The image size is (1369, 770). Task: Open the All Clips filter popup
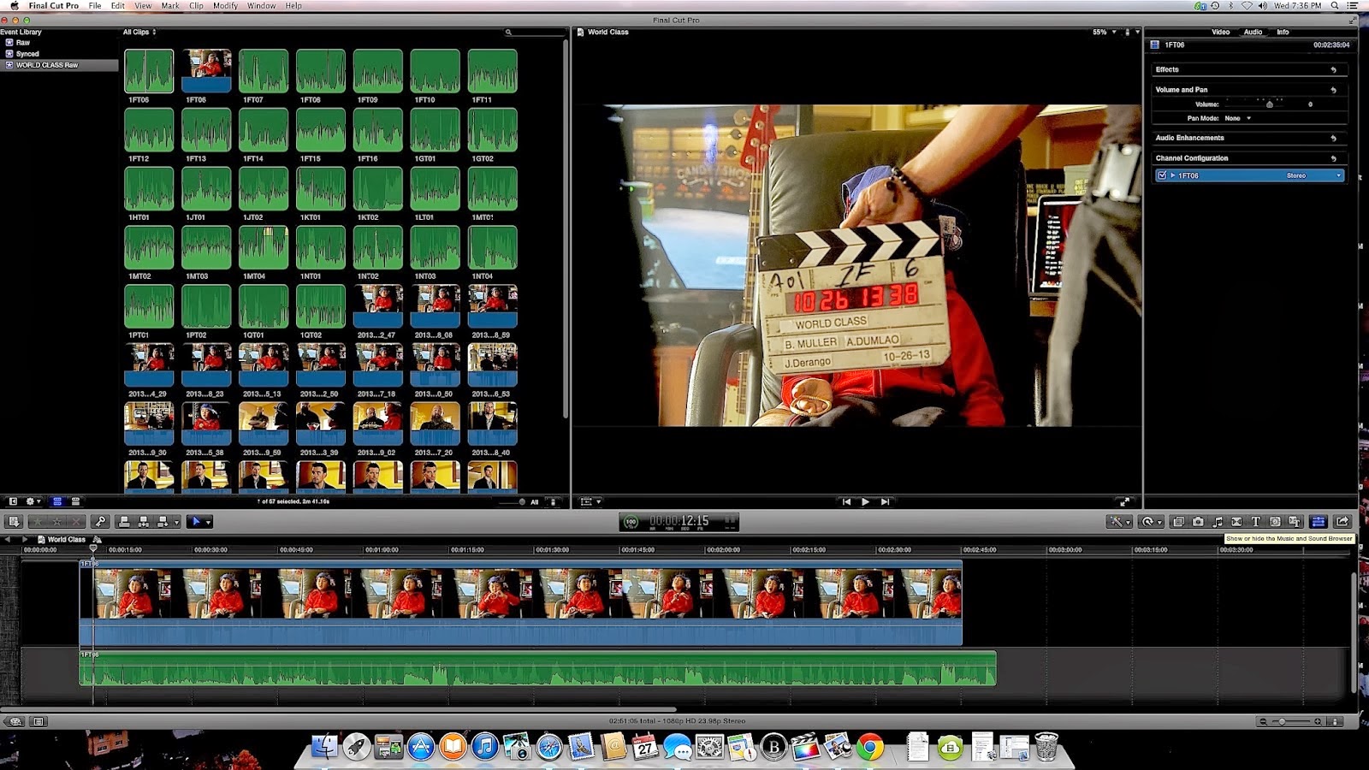[x=139, y=33]
